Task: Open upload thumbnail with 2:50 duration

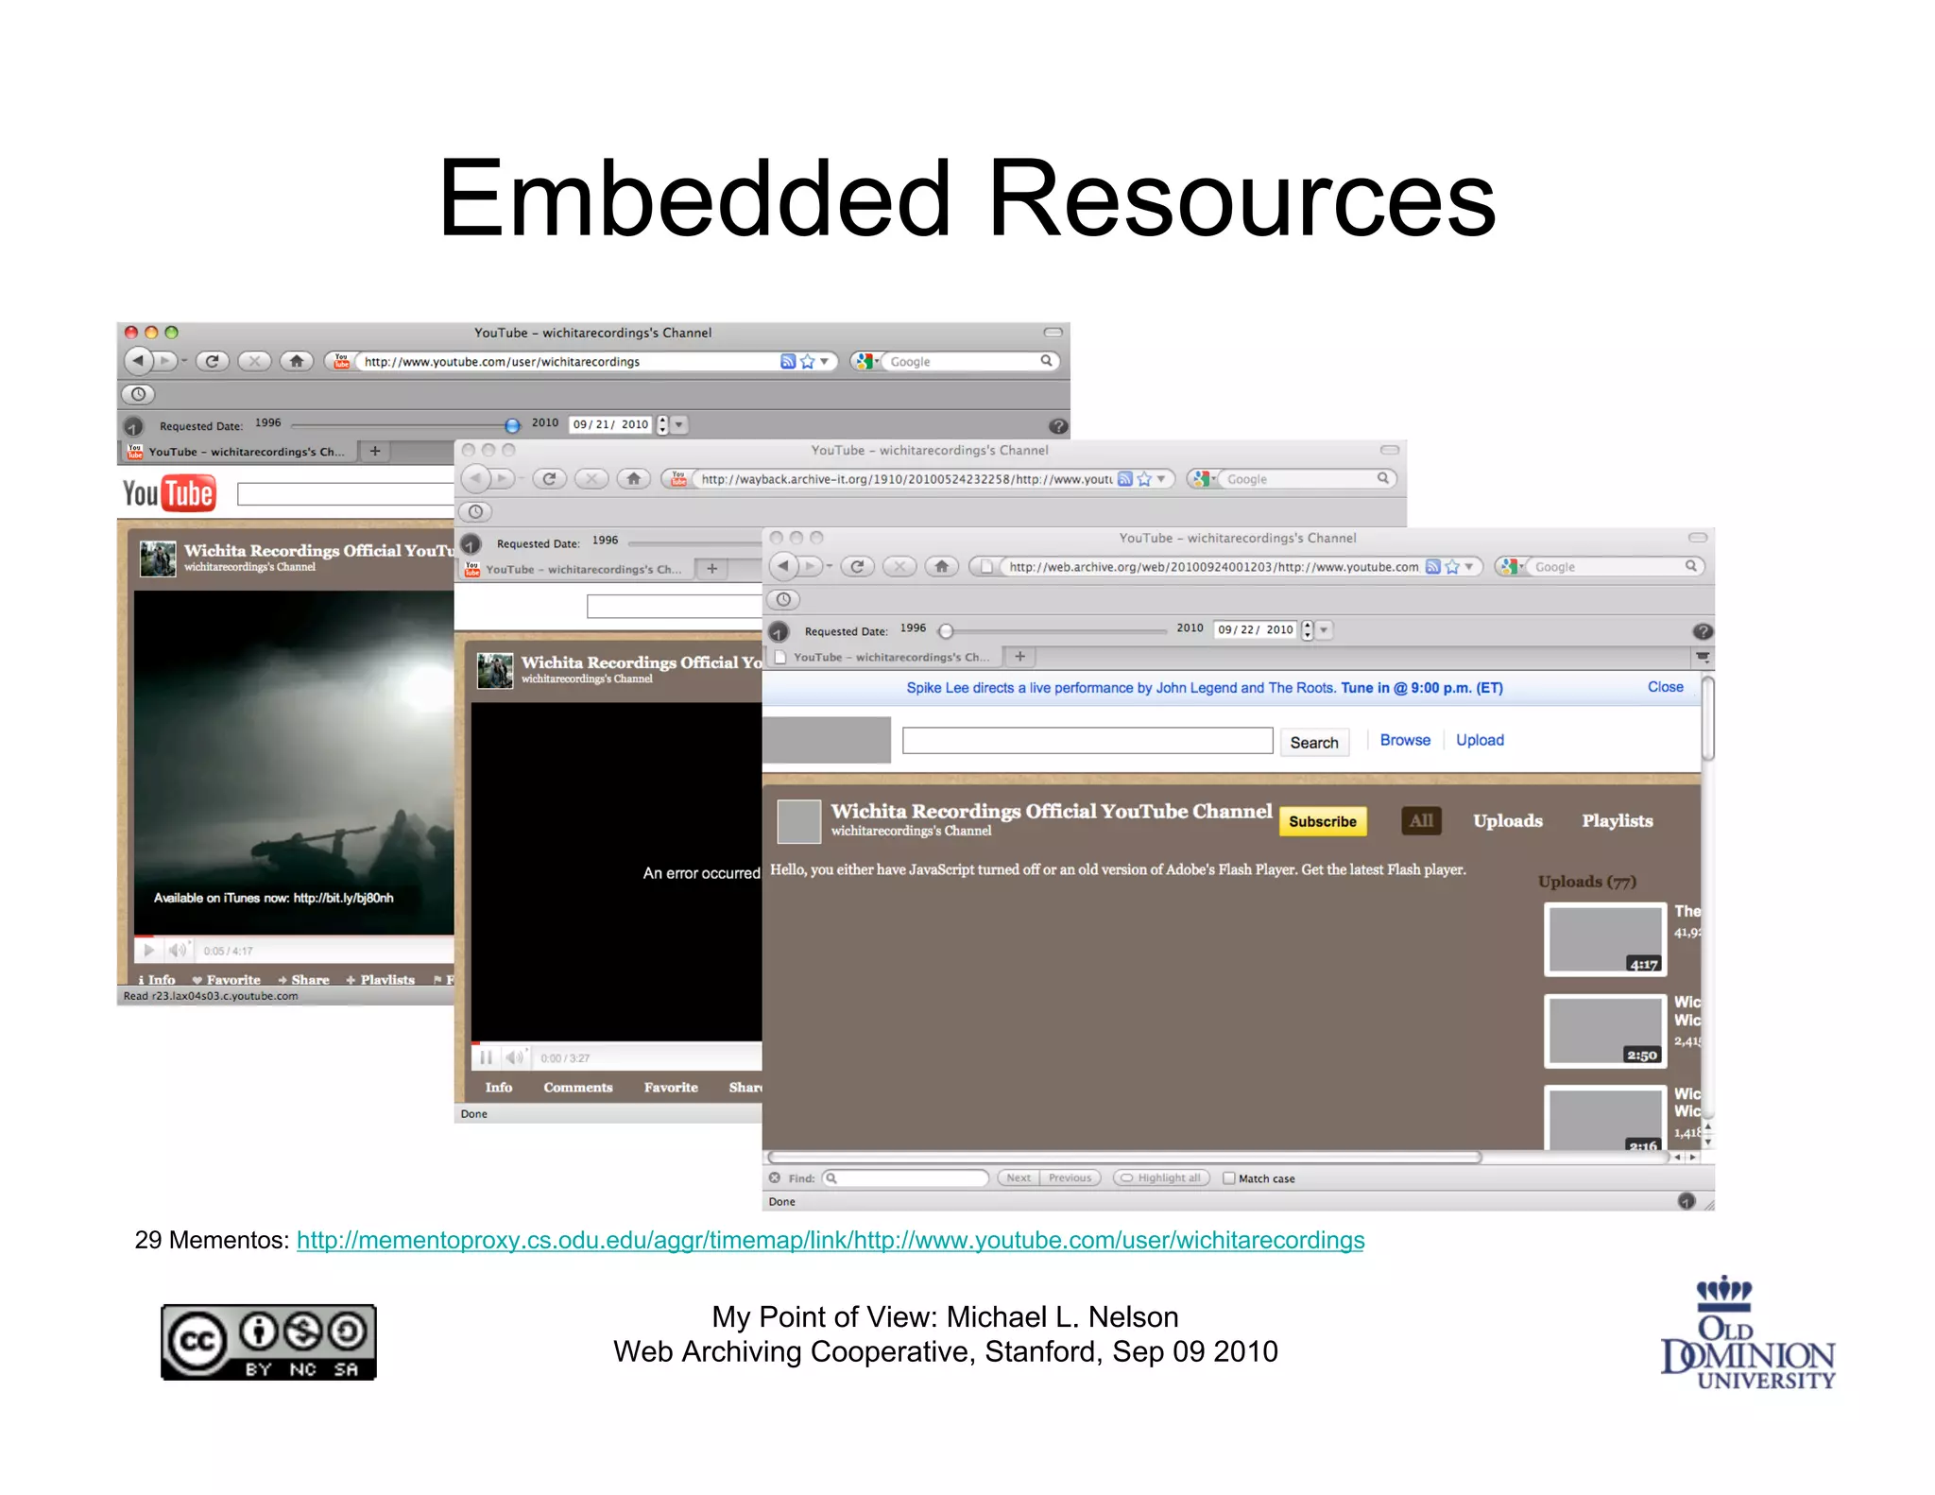Action: [1605, 1030]
